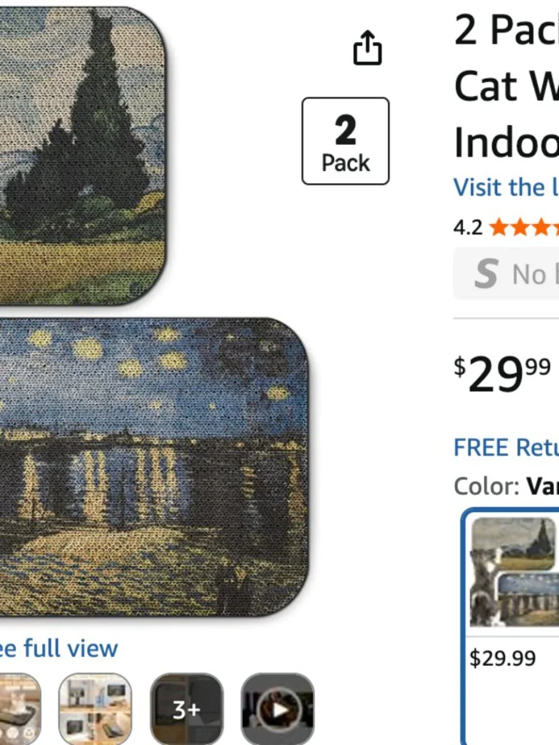Play the product video thumbnail
The image size is (559, 745).
(x=278, y=709)
